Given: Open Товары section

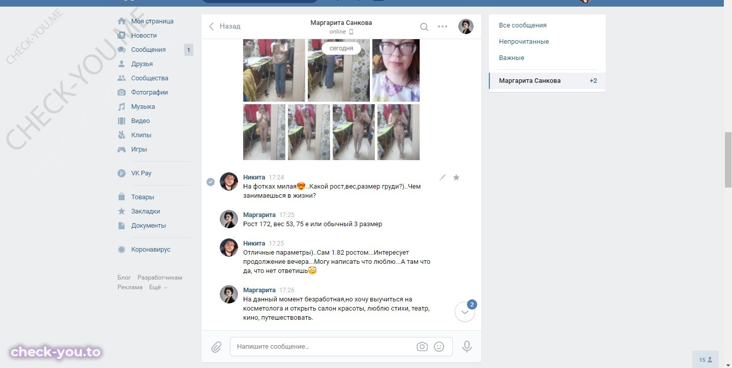Looking at the screenshot, I should click(x=142, y=197).
